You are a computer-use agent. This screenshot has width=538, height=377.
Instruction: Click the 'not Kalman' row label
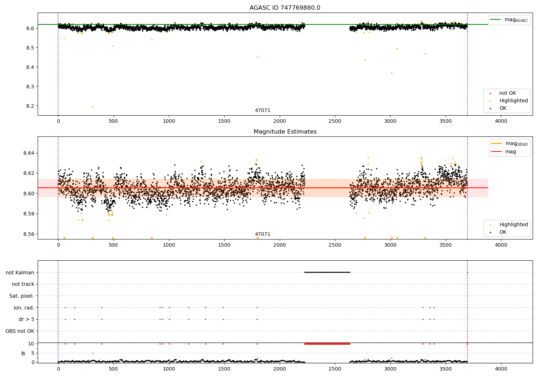(20, 273)
